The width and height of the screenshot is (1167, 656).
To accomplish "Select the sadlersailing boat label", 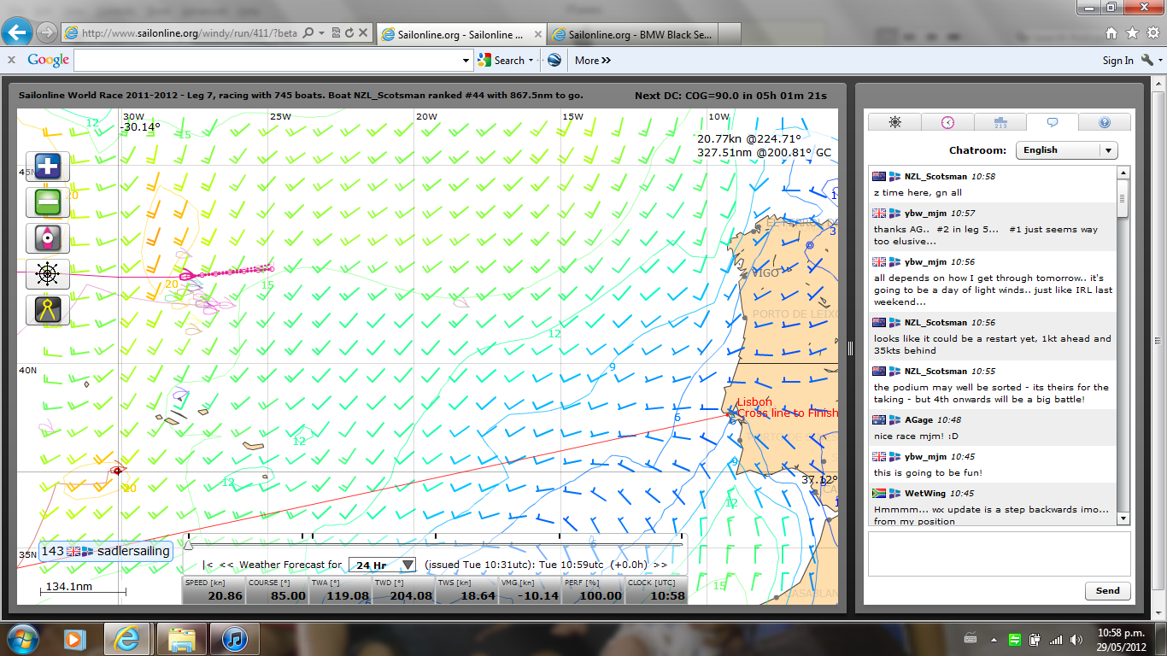I will click(x=106, y=551).
